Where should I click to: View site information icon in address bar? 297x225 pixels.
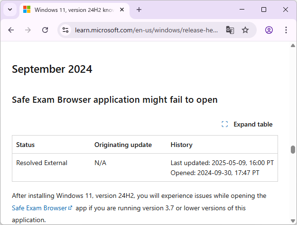(x=65, y=30)
